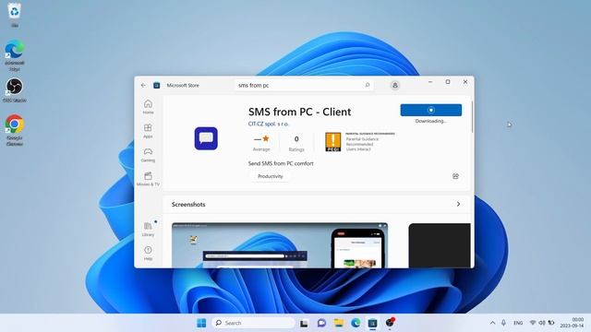The image size is (591, 332).
Task: Click the battery tray icon
Action: point(551,323)
